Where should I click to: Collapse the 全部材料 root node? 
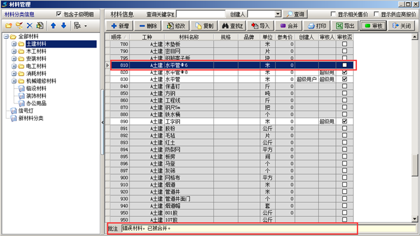[6, 37]
